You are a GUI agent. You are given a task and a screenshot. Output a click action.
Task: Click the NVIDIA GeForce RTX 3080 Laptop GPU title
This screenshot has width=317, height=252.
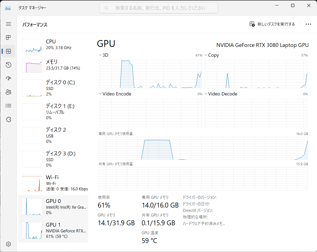(x=262, y=45)
